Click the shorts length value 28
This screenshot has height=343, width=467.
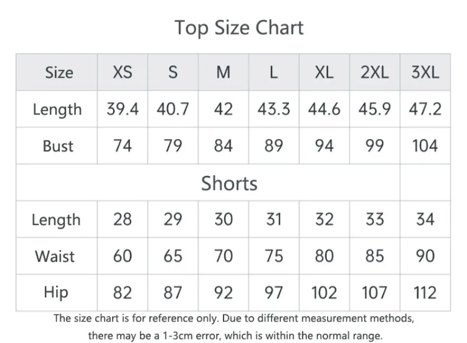point(123,219)
